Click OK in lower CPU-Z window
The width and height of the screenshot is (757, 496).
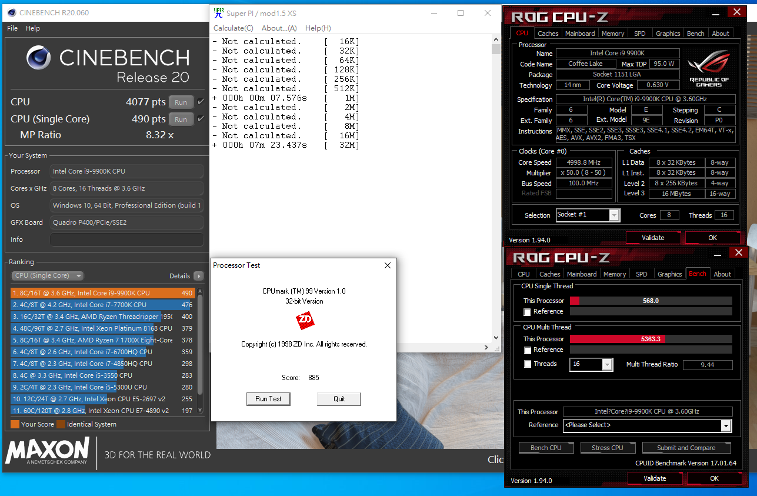point(714,478)
